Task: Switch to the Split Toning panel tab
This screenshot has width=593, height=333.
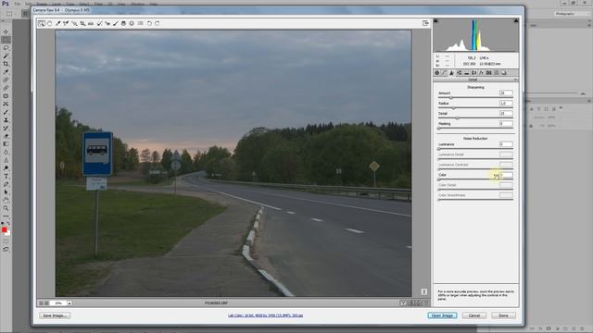Action: tap(466, 73)
